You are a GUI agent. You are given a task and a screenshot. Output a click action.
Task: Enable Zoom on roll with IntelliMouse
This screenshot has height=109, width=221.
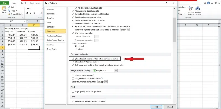73,23
